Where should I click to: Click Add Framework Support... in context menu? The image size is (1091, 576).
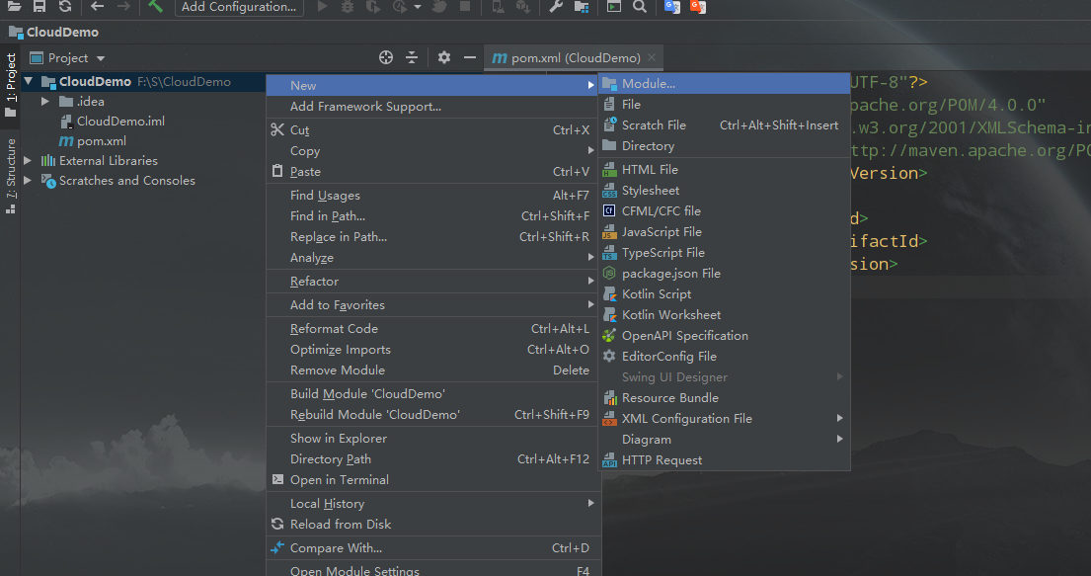tap(432, 107)
